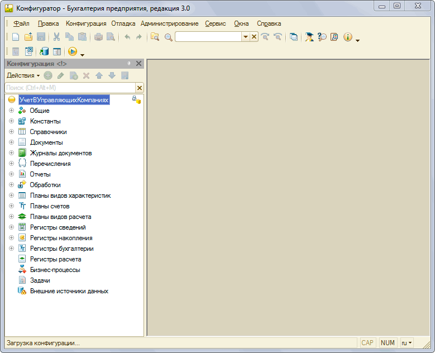This screenshot has width=435, height=353.
Task: Click the Cut scissors icon
Action: pyautogui.click(x=56, y=37)
